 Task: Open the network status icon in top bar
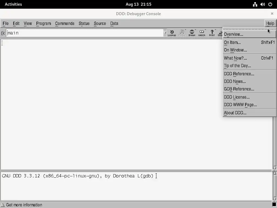[255, 4]
